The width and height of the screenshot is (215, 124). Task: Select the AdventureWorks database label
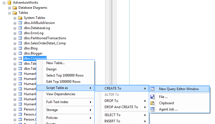[x=26, y=3]
